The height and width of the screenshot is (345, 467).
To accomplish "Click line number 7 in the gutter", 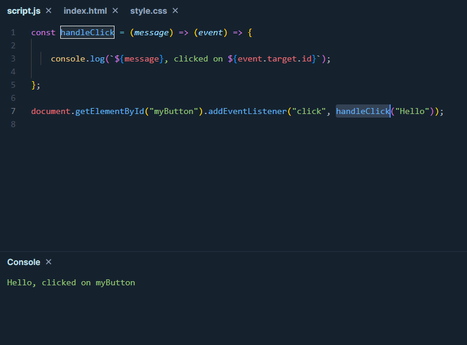I will click(x=13, y=111).
